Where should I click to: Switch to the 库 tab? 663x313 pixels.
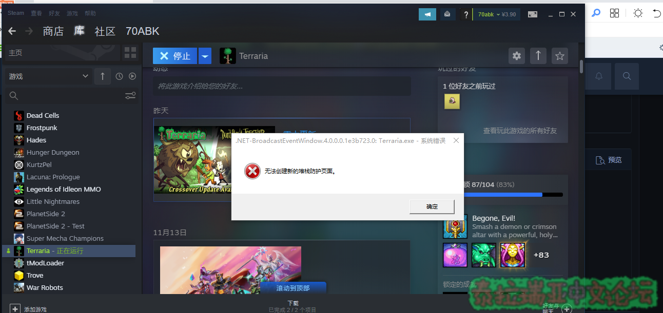pos(79,31)
